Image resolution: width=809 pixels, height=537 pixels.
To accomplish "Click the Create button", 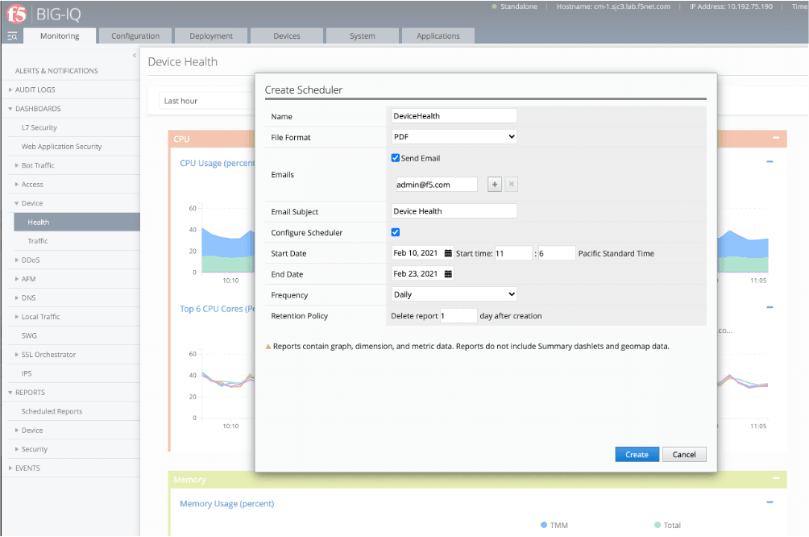I will pyautogui.click(x=637, y=455).
